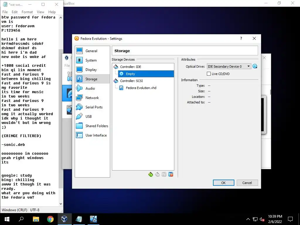The width and height of the screenshot is (300, 225).
Task: Enable the Live CD/DVD checkbox
Action: point(209,74)
